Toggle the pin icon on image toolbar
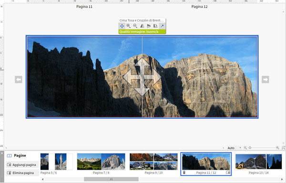Image resolution: width=286 pixels, height=183 pixels. (x=162, y=26)
